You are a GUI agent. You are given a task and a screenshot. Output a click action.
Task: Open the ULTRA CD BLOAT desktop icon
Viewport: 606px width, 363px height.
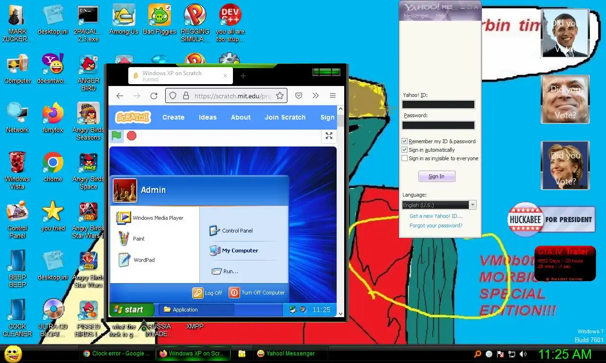(53, 318)
